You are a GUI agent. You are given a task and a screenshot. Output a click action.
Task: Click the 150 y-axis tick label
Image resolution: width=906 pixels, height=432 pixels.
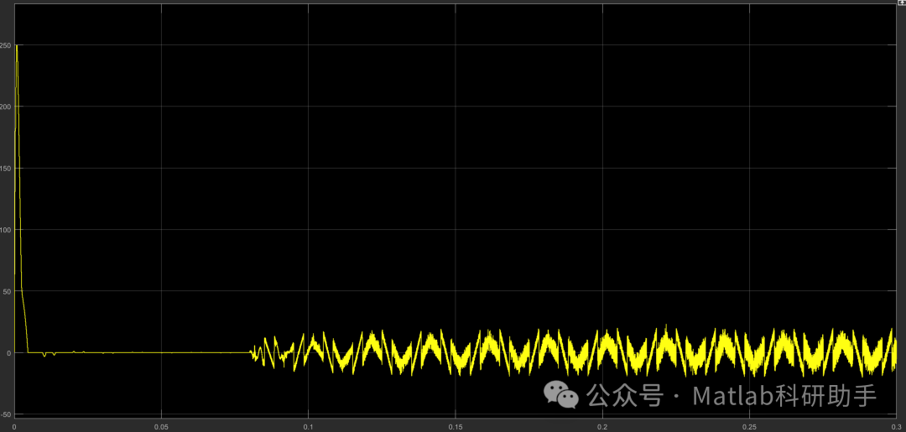[5, 168]
